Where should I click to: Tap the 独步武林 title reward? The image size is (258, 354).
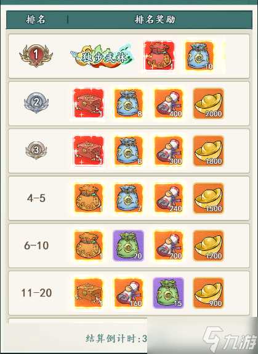coord(102,56)
